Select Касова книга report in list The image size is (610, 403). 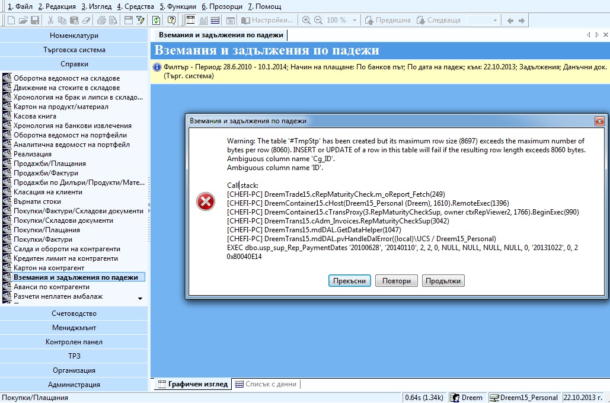[x=34, y=116]
